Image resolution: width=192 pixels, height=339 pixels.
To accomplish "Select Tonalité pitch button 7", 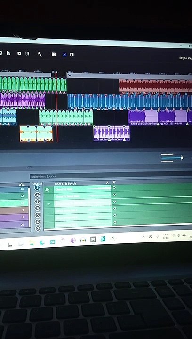I will [x=38, y=228].
